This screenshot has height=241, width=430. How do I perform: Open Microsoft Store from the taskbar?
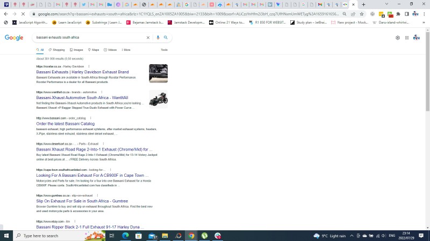pyautogui.click(x=139, y=236)
